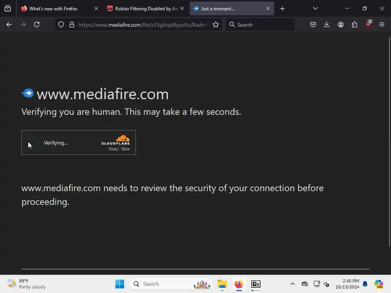Screen dimensions: 391x293
Task: Open the network display tray icon
Action: click(317, 284)
